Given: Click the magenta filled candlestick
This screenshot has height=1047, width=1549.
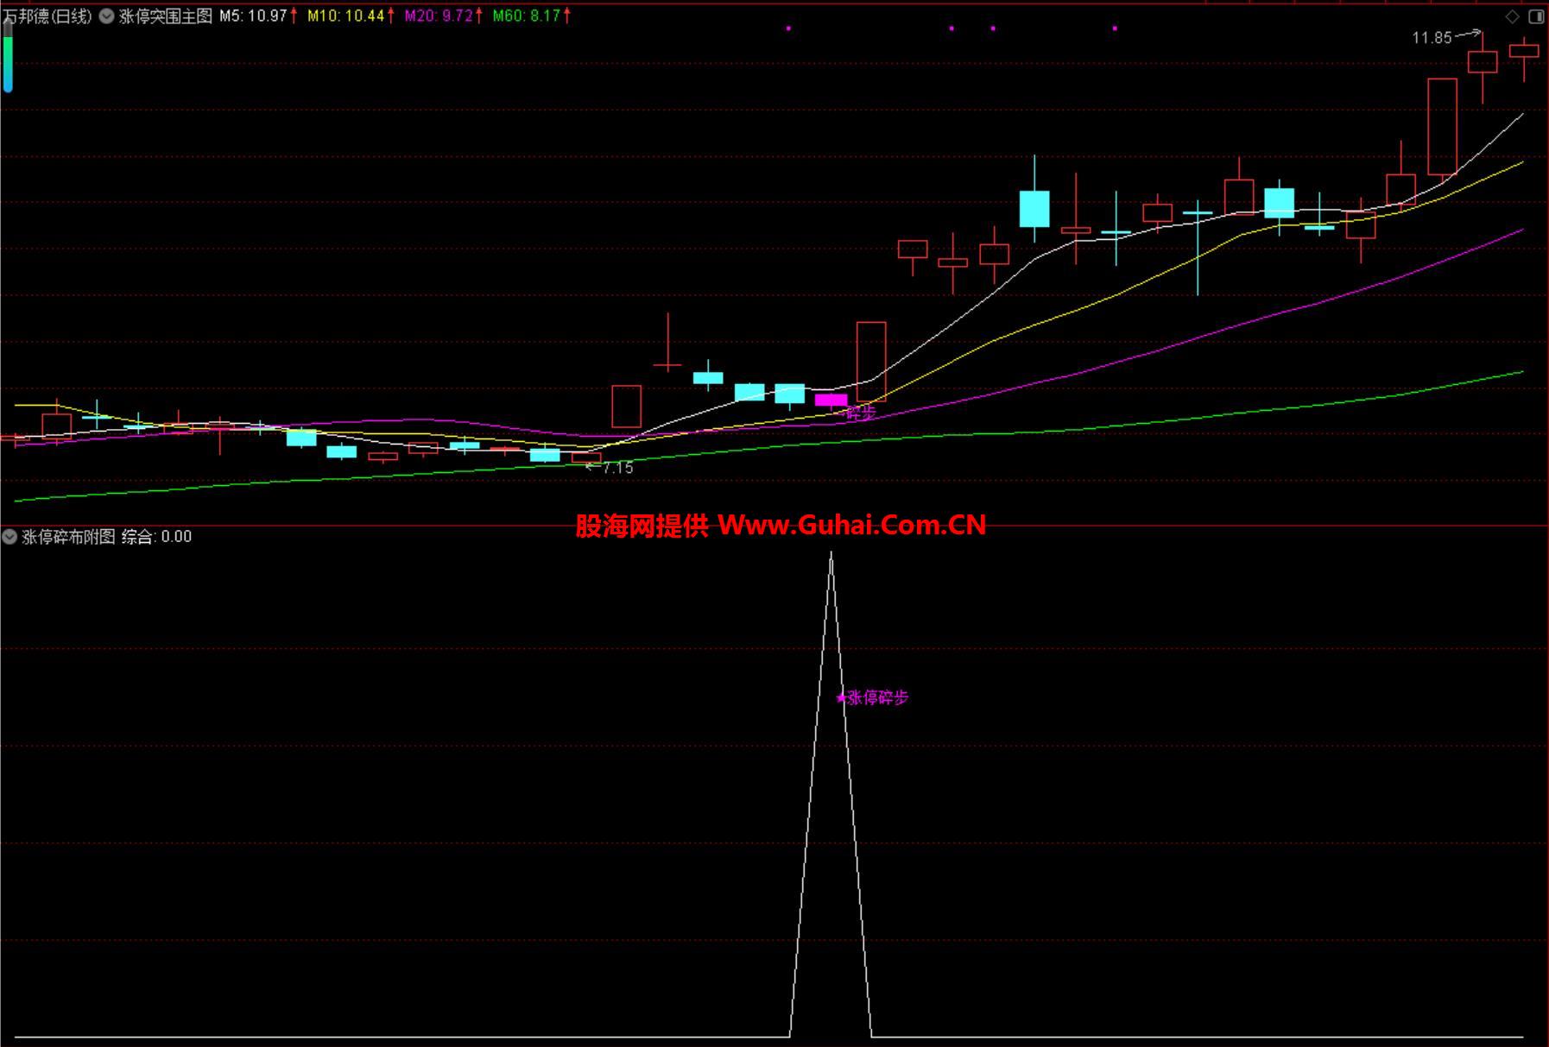Looking at the screenshot, I should click(831, 400).
